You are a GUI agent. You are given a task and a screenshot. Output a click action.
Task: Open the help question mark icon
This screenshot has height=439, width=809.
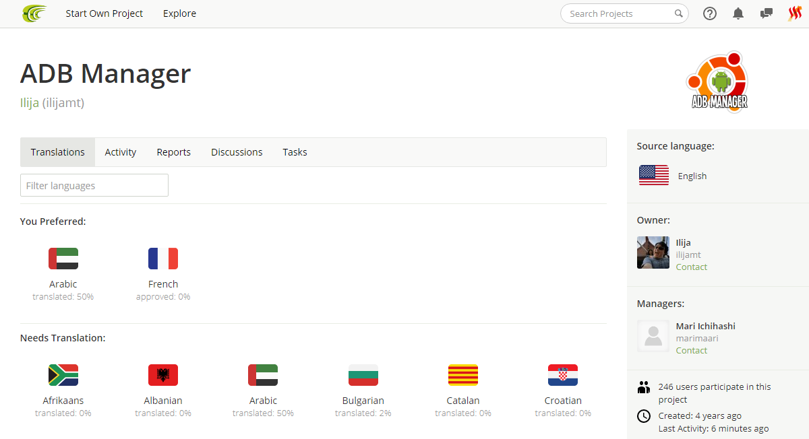pyautogui.click(x=710, y=13)
